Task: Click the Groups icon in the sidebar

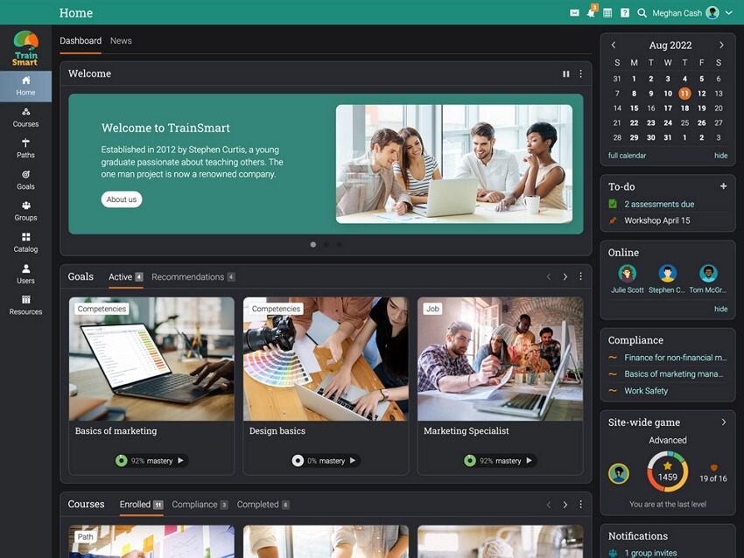Action: pos(25,212)
